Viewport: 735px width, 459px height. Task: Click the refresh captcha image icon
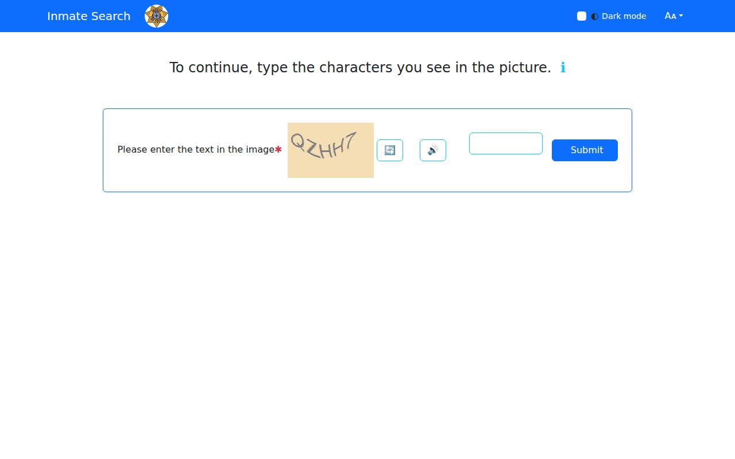390,150
